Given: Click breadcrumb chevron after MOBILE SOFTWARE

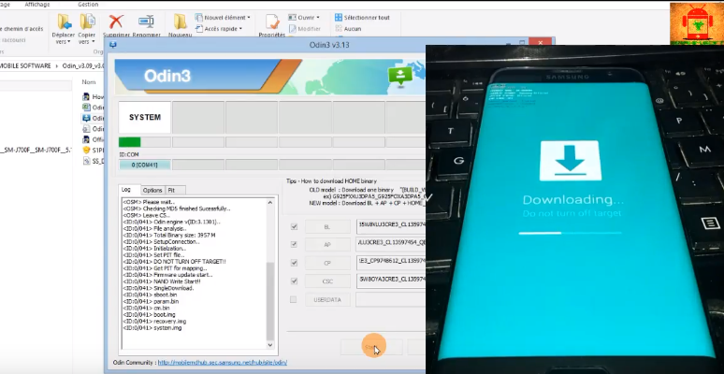Looking at the screenshot, I should pos(57,66).
